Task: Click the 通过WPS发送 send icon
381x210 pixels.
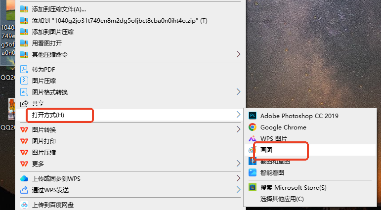Action: [24, 190]
